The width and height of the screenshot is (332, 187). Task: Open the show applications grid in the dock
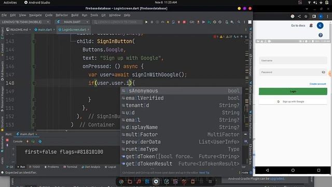click(x=210, y=181)
